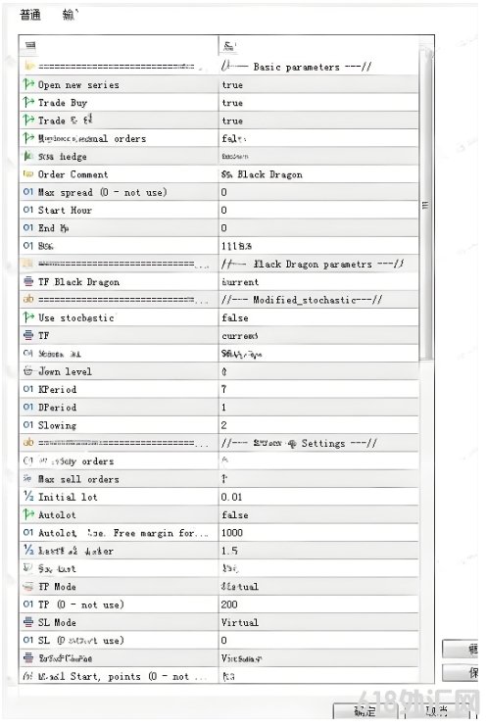Click the 0.01 value of Initial lot
The height and width of the screenshot is (726, 487).
pos(231,498)
